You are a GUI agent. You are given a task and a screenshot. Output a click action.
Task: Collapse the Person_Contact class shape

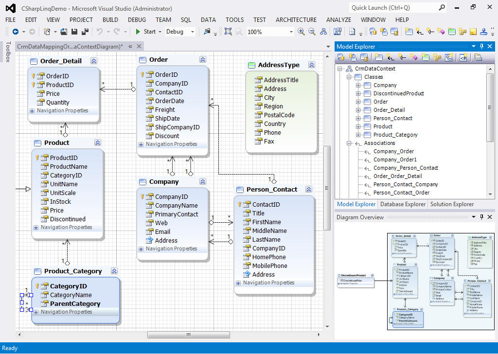(x=307, y=189)
